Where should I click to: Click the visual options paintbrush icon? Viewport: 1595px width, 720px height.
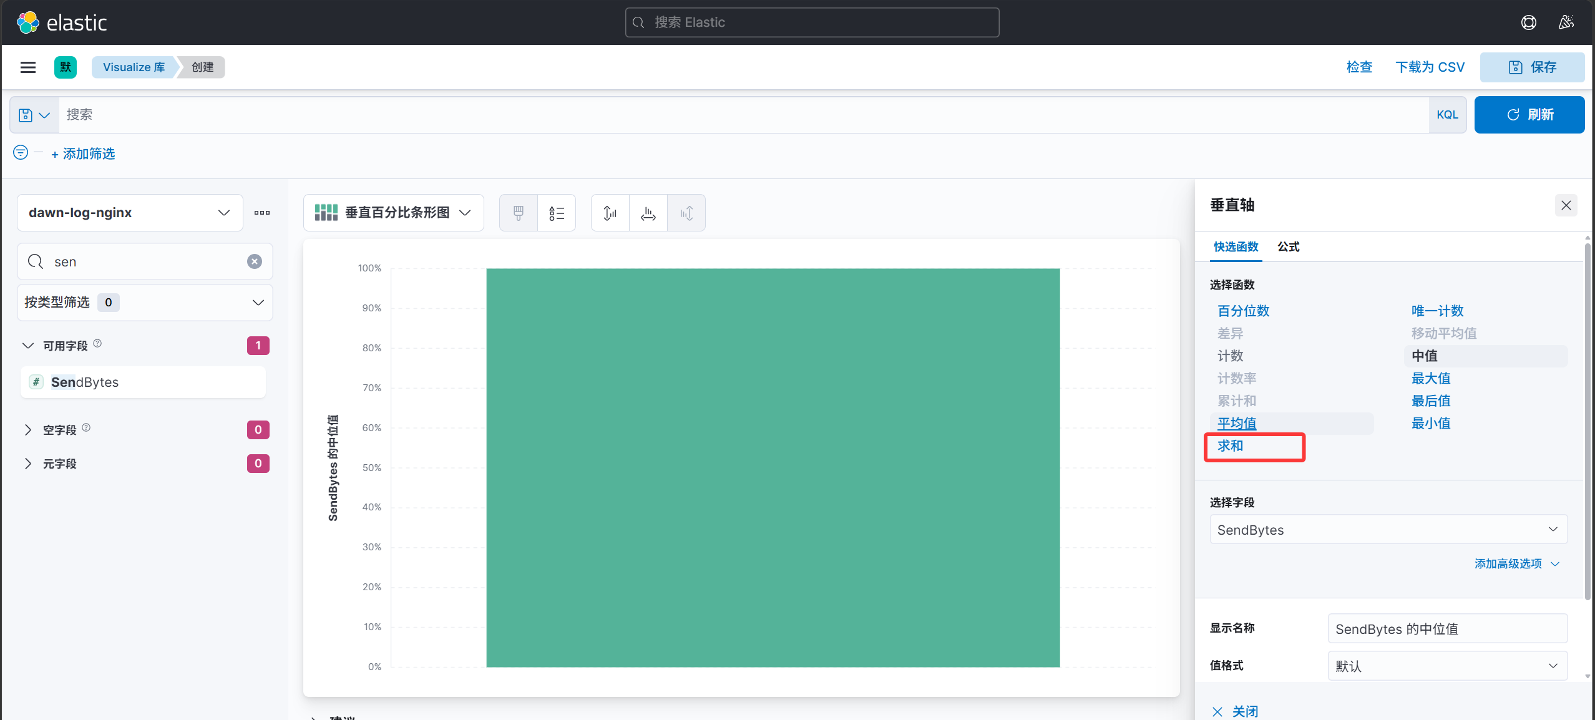[518, 213]
